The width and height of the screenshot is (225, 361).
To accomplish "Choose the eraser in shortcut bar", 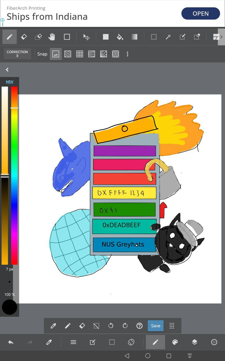I will (82, 326).
